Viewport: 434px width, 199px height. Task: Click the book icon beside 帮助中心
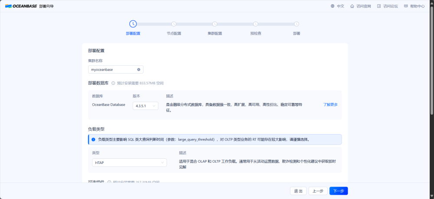coord(406,6)
